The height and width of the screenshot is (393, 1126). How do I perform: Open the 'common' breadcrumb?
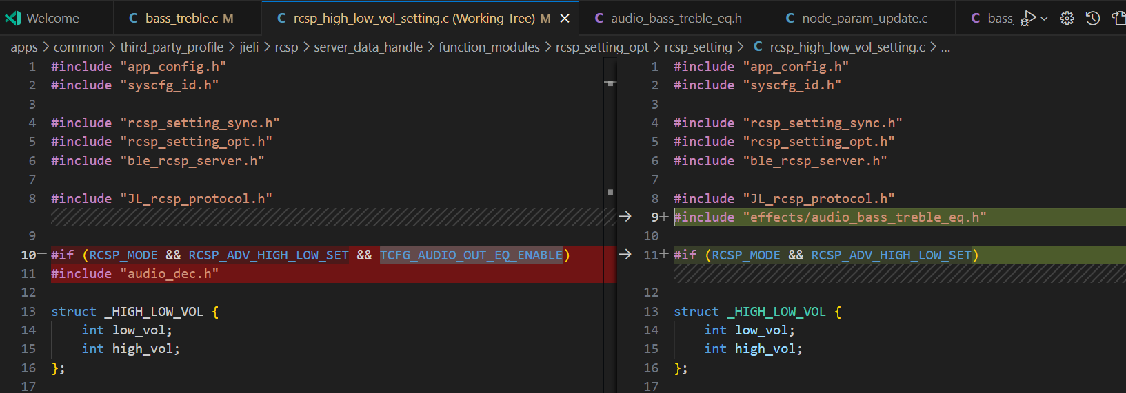click(x=79, y=47)
